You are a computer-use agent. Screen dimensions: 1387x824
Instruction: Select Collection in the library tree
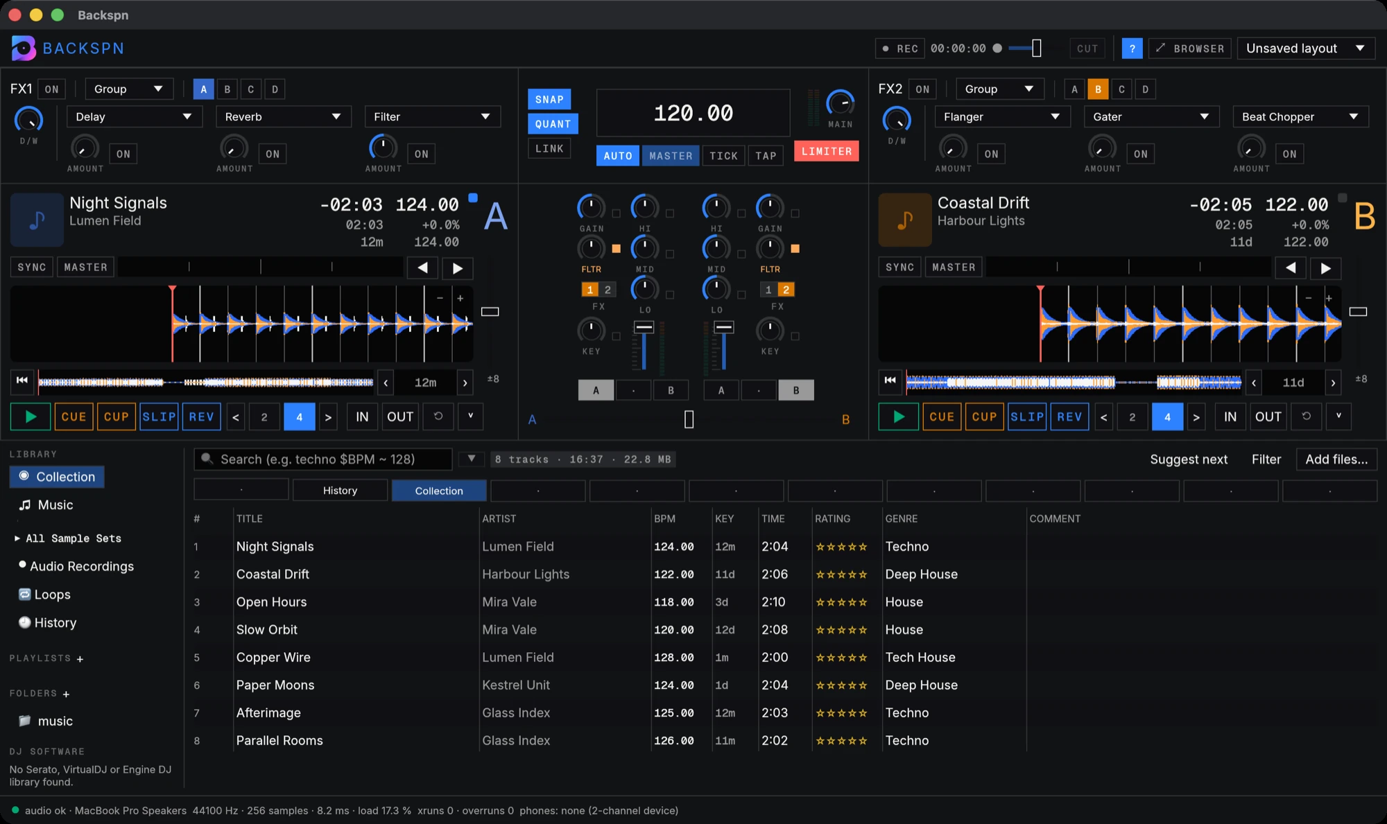click(57, 477)
